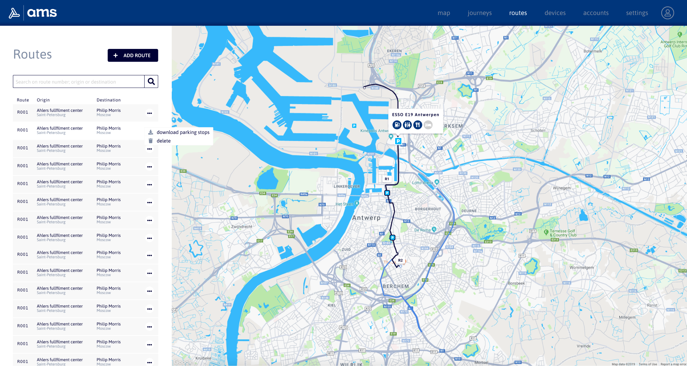Select the parking marker near N184 road
The height and width of the screenshot is (366, 687).
pyautogui.click(x=392, y=238)
